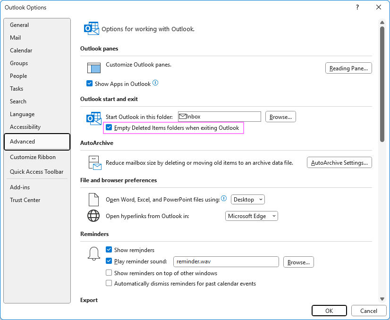The height and width of the screenshot is (320, 390).
Task: Go to Add-ins category
Action: click(x=37, y=187)
